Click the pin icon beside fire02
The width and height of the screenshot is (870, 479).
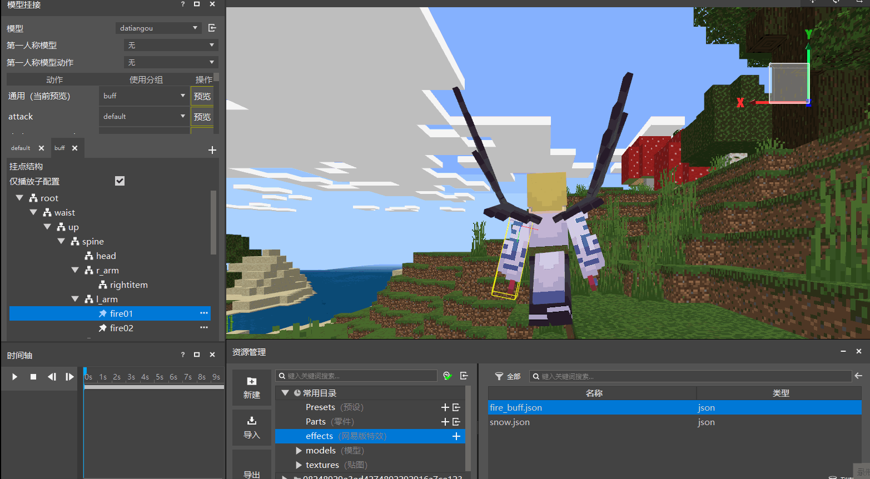point(103,328)
